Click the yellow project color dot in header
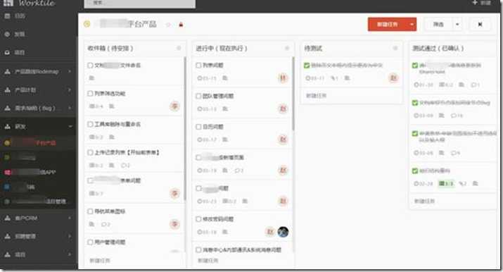The width and height of the screenshot is (503, 272). [x=87, y=24]
